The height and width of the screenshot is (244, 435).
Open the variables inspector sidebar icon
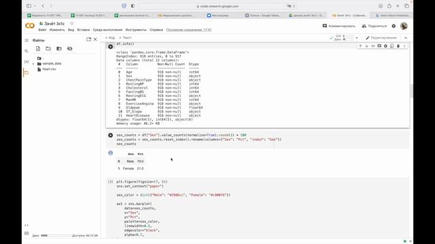[x=27, y=62]
